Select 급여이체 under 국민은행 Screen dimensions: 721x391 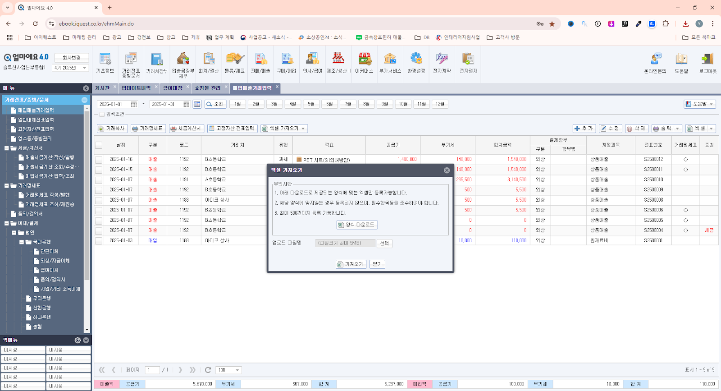[49, 270]
